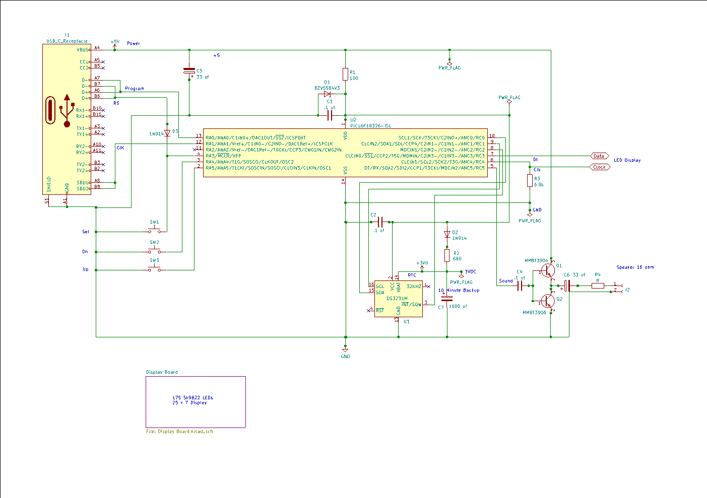
Task: Select the R4 speaker series resistor
Action: pos(598,286)
